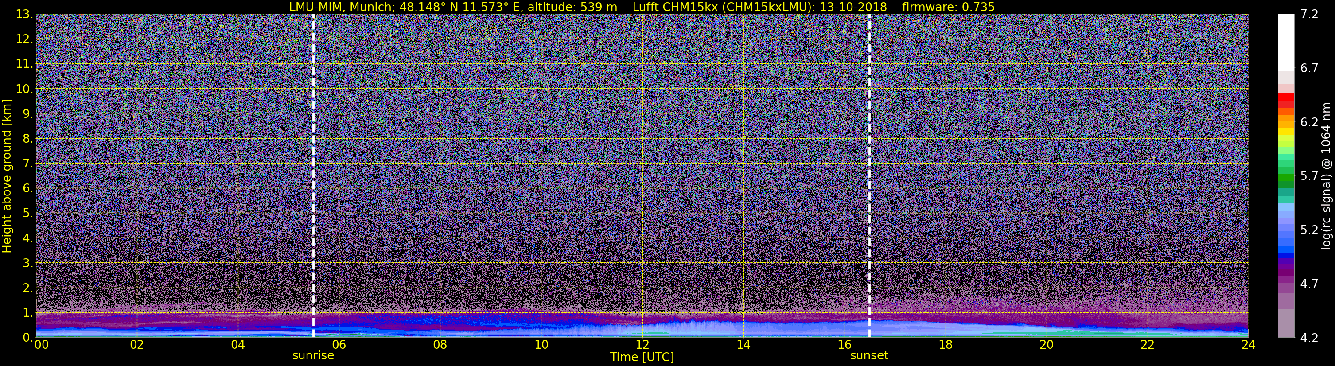This screenshot has width=1335, height=366.
Task: Click the white dashed sunrise line
Action: [314, 176]
